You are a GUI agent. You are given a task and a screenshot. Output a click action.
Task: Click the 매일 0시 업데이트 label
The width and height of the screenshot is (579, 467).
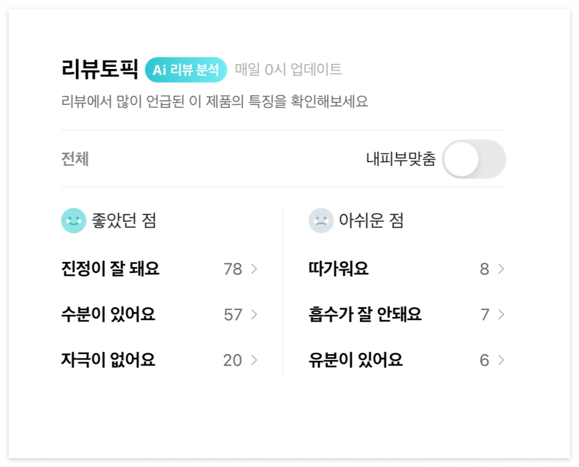[x=287, y=70]
